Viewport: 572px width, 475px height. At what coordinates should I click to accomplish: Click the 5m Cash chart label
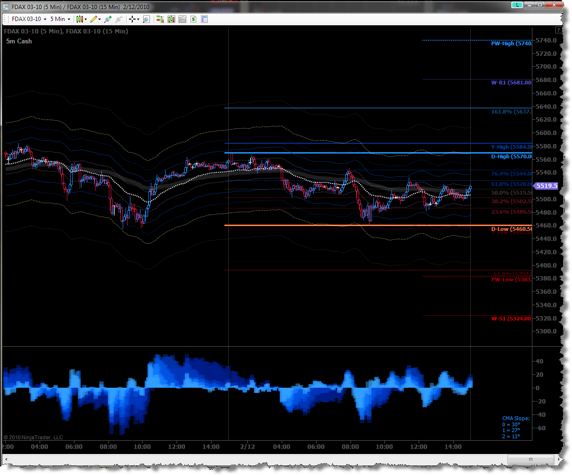pos(19,41)
